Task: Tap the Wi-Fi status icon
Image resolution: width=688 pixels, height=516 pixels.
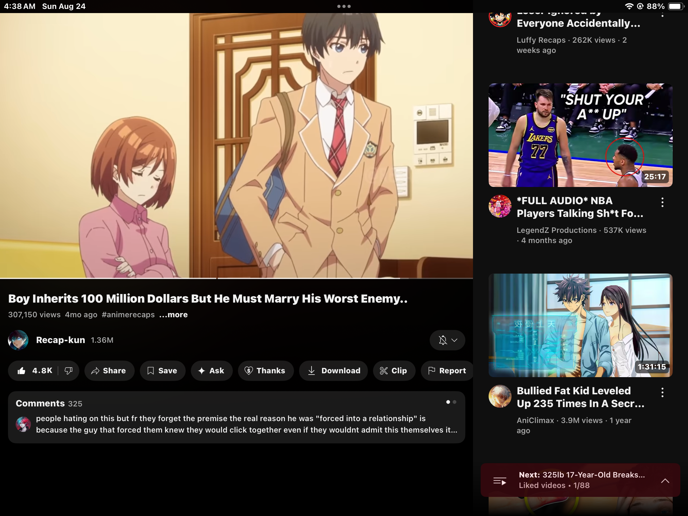Action: tap(629, 6)
